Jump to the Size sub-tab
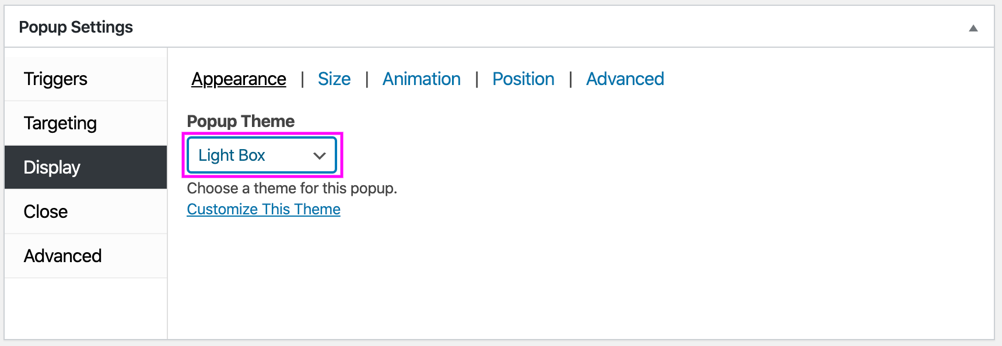 pyautogui.click(x=334, y=79)
